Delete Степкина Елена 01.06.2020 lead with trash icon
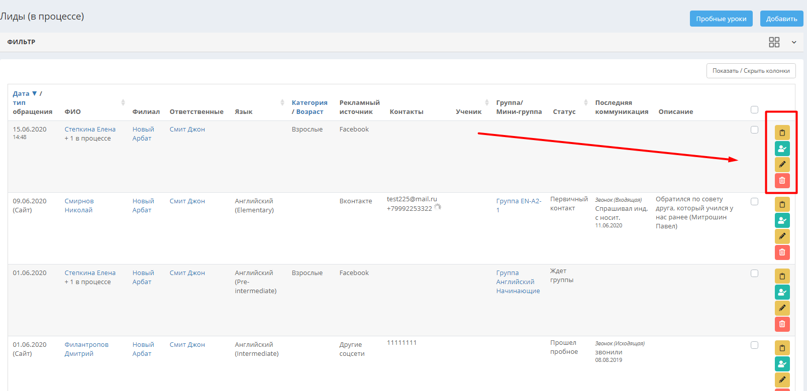807x391 pixels. click(x=782, y=324)
